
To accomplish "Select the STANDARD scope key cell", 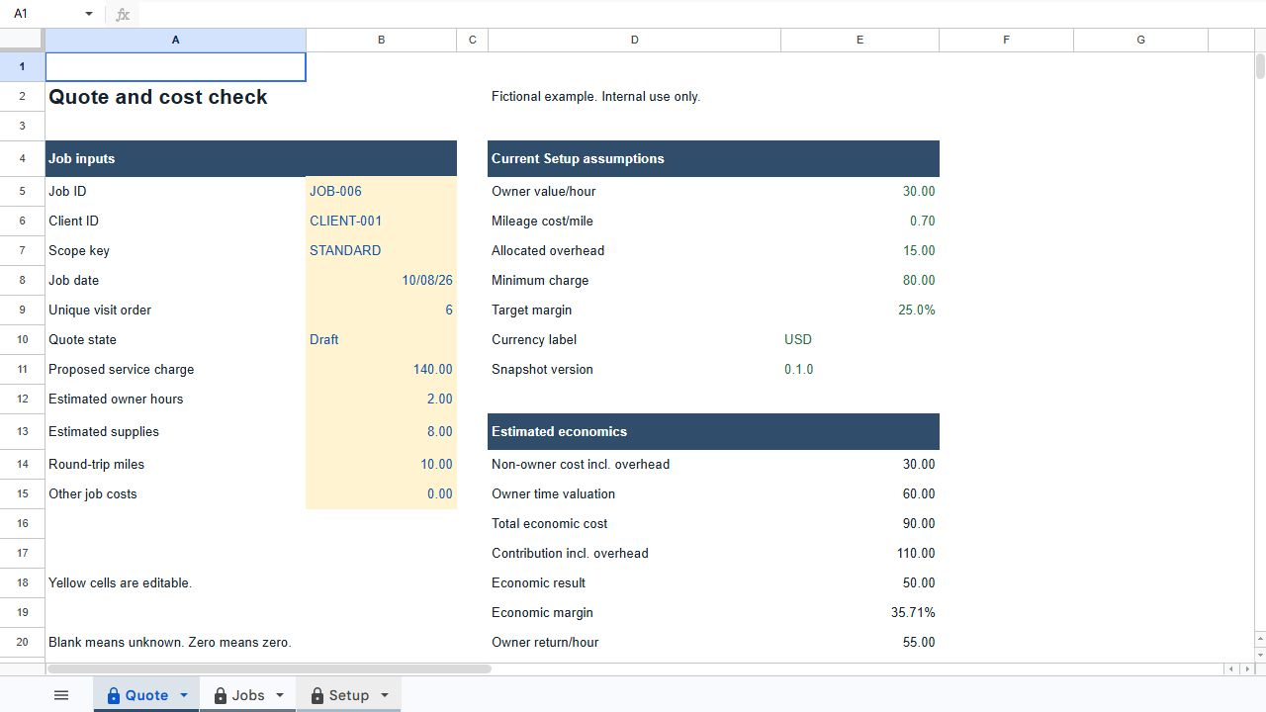I will tap(381, 250).
